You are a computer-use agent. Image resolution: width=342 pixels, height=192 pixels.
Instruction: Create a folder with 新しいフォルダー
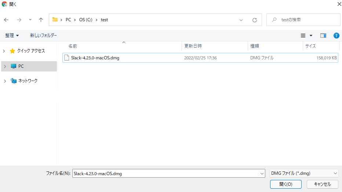(x=43, y=36)
